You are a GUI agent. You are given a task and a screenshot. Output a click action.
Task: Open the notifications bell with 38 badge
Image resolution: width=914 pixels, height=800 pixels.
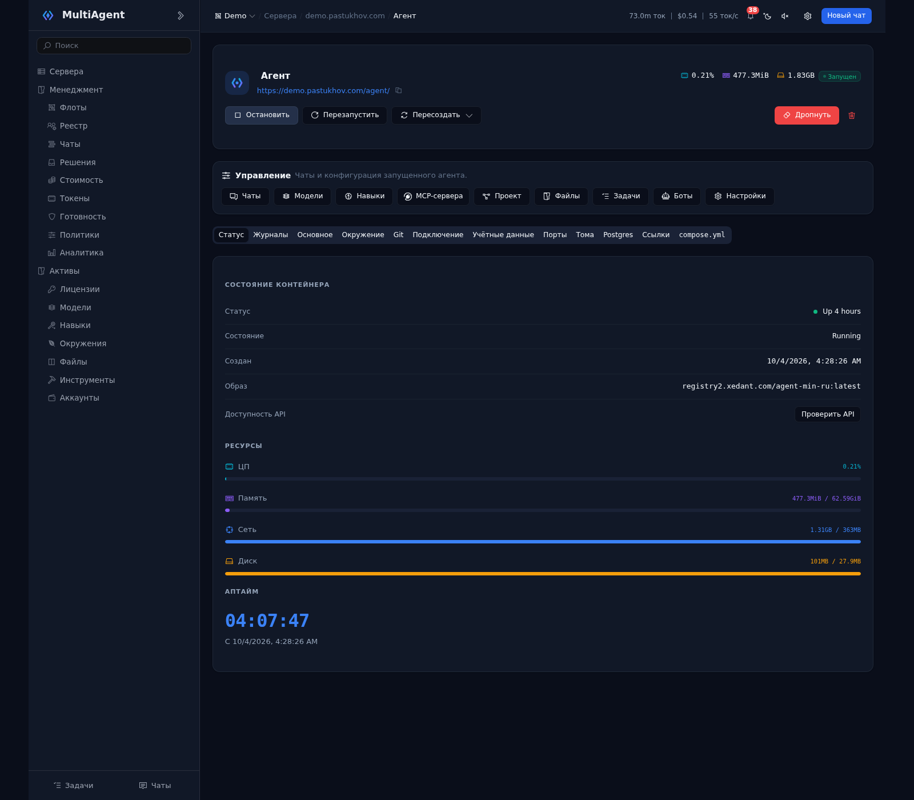coord(751,16)
